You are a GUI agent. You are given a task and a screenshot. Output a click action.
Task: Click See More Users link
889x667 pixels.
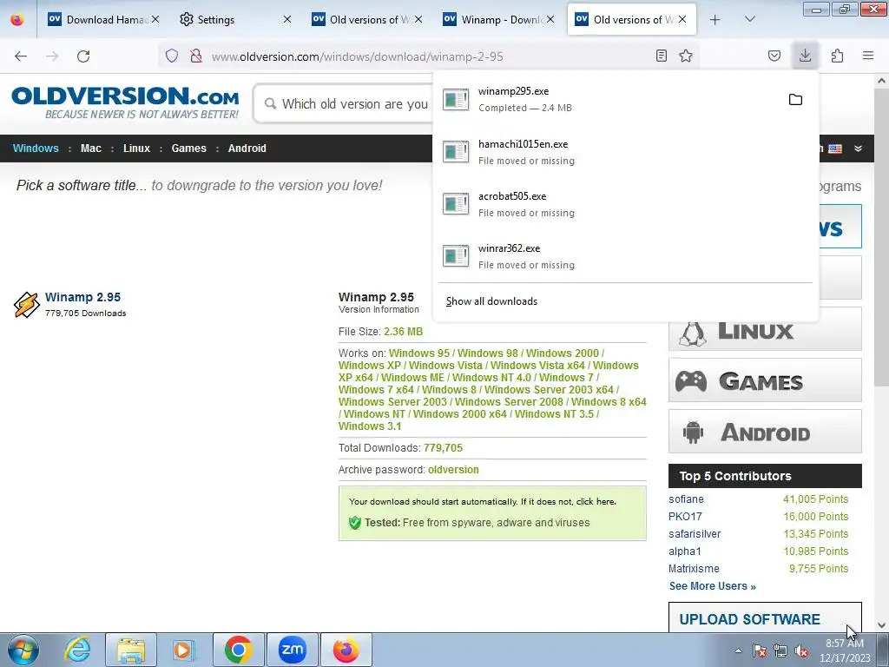713,586
